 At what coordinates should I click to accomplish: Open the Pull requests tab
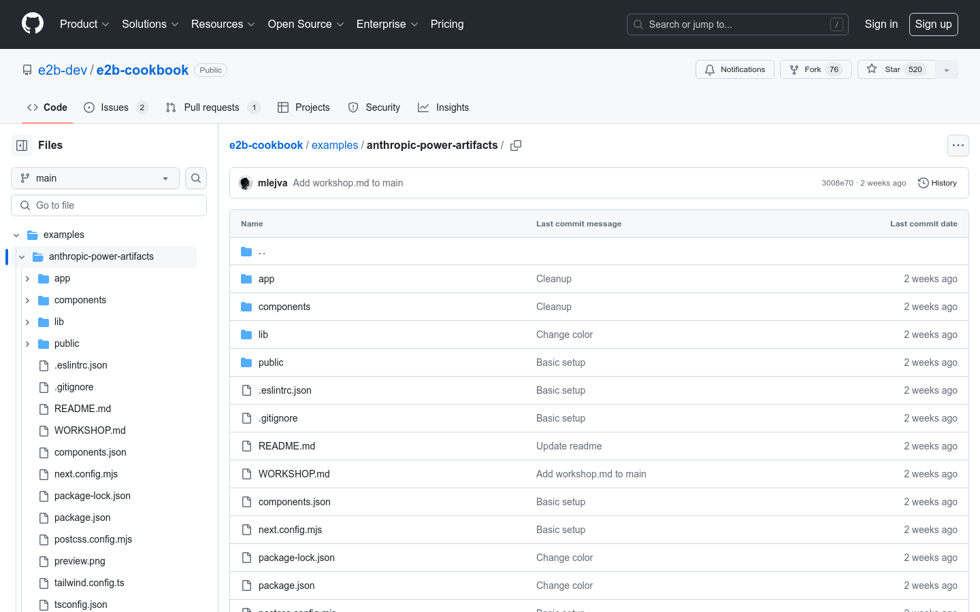coord(212,107)
